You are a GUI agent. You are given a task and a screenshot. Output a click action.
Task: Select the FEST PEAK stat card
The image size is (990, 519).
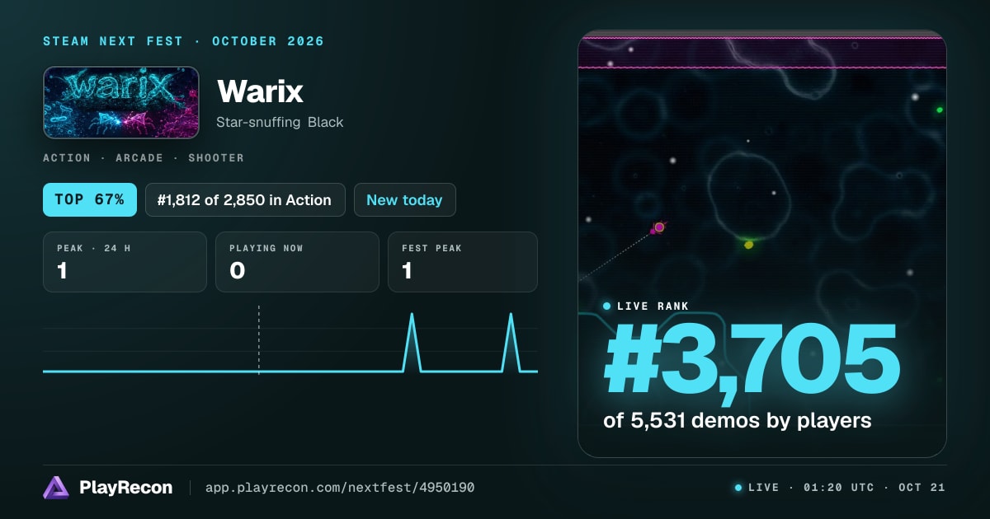click(463, 262)
